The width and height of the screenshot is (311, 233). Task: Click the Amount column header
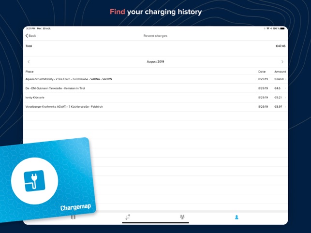pos(280,72)
